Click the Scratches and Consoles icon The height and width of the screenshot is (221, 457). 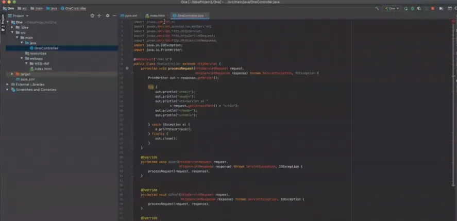point(13,90)
